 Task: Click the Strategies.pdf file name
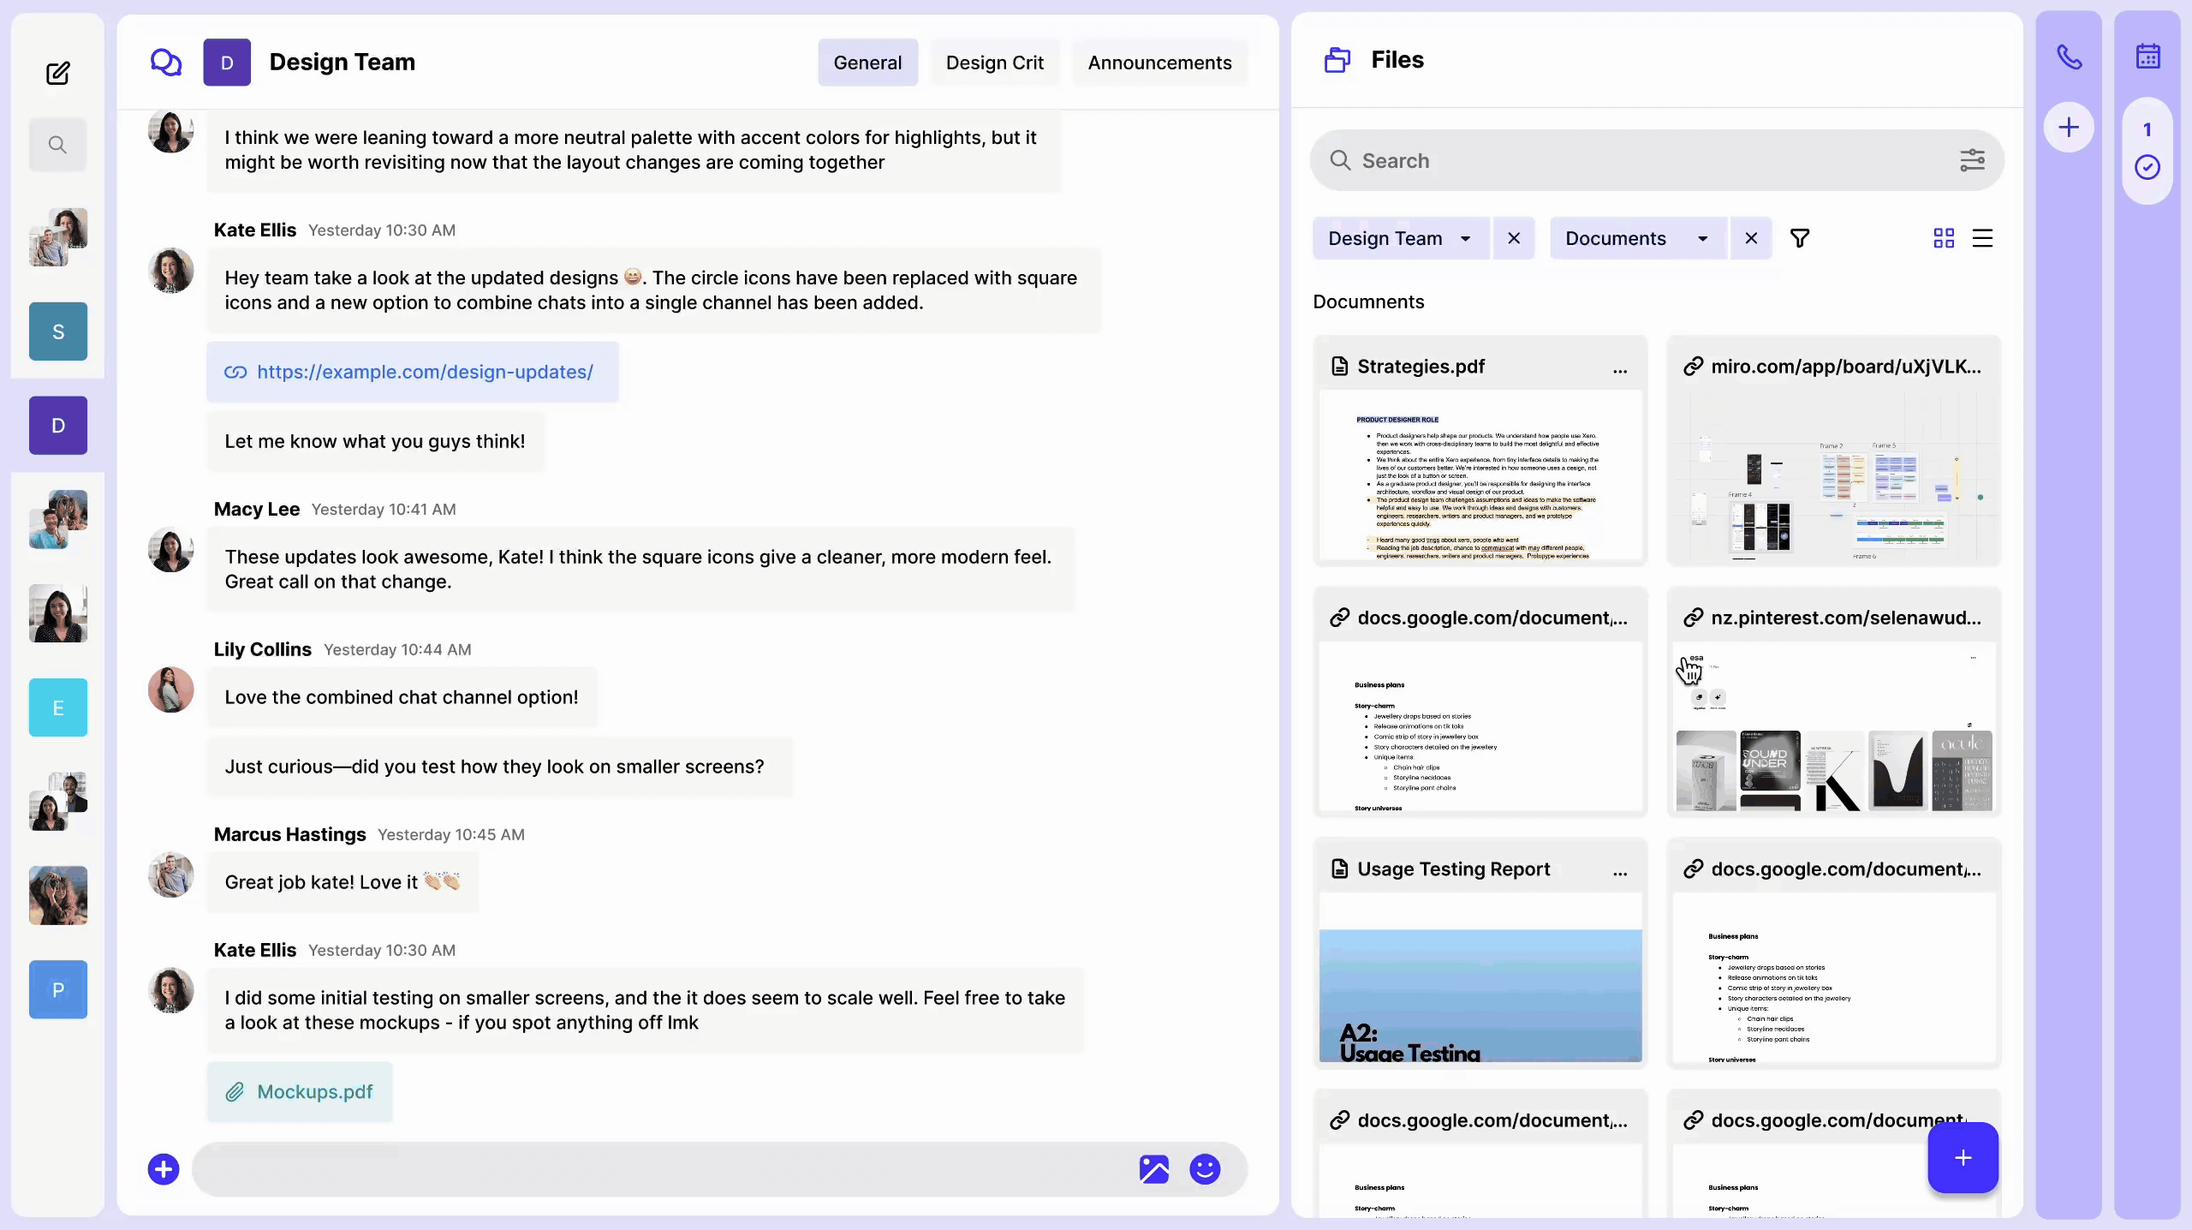(x=1421, y=367)
